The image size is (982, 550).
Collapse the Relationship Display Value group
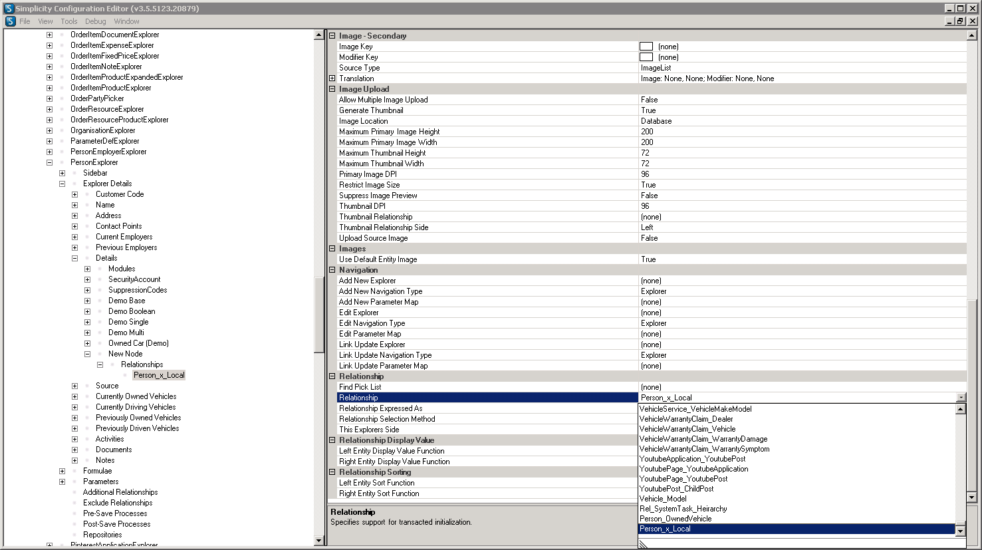(x=332, y=440)
